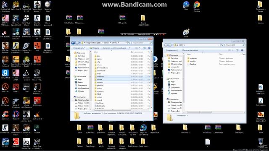The height and width of the screenshot is (151, 269).
Task: Launch Call of Duty Ghosts shortcut
Action: point(26,20)
